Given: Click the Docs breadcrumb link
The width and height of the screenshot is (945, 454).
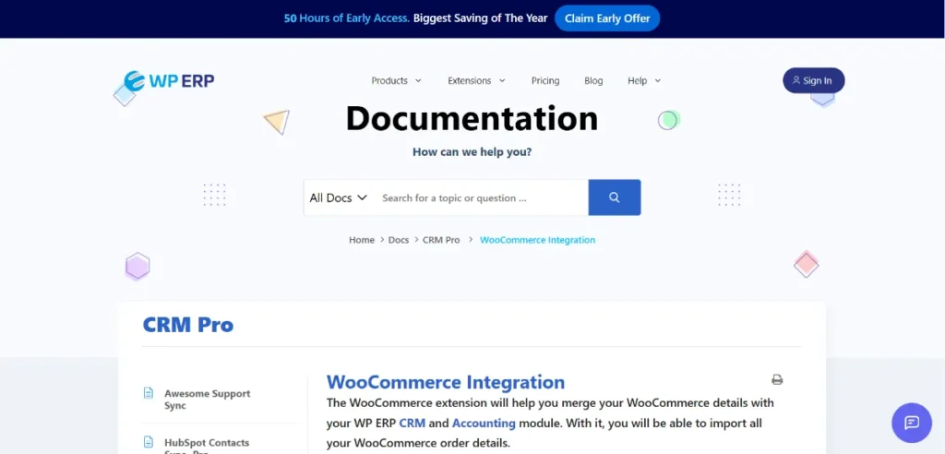Looking at the screenshot, I should click(x=399, y=240).
